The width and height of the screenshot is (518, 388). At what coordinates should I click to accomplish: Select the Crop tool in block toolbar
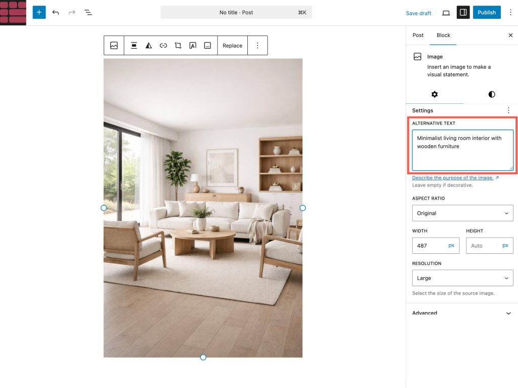click(178, 46)
